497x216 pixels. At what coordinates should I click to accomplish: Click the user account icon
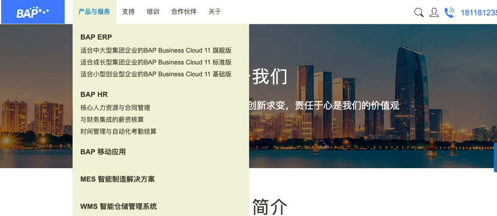434,13
